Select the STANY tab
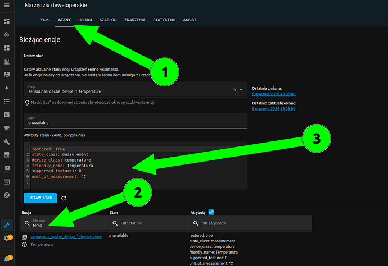This screenshot has height=266, width=388. (64, 20)
